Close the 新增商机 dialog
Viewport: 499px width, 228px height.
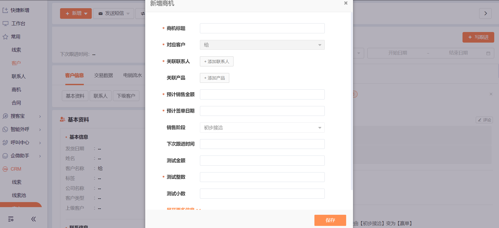(x=346, y=3)
